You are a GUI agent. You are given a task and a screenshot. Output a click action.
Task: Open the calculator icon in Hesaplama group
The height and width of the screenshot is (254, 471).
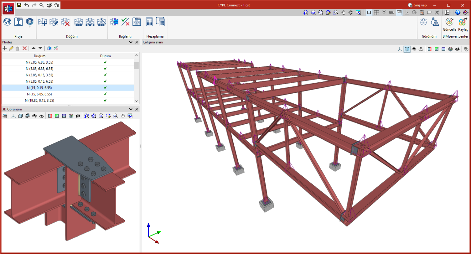click(x=149, y=22)
